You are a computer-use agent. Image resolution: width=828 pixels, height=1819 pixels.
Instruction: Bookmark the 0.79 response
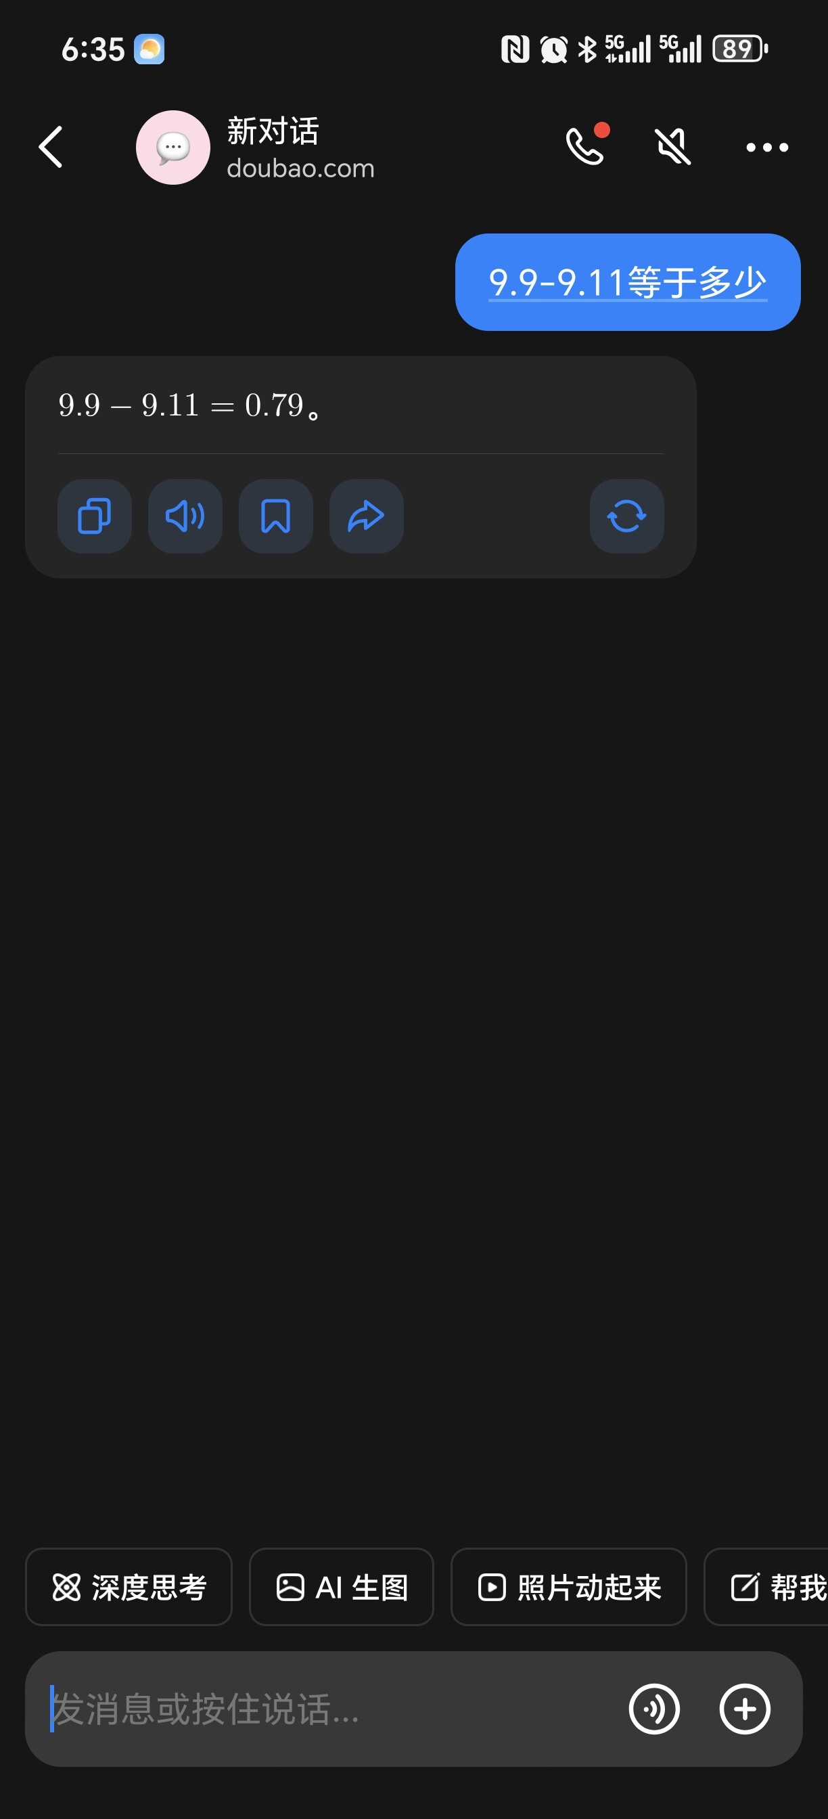pos(276,516)
